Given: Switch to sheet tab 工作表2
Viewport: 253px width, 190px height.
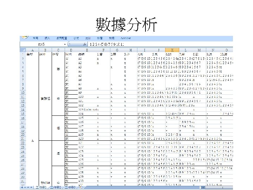Looking at the screenshot, I should (x=56, y=187).
